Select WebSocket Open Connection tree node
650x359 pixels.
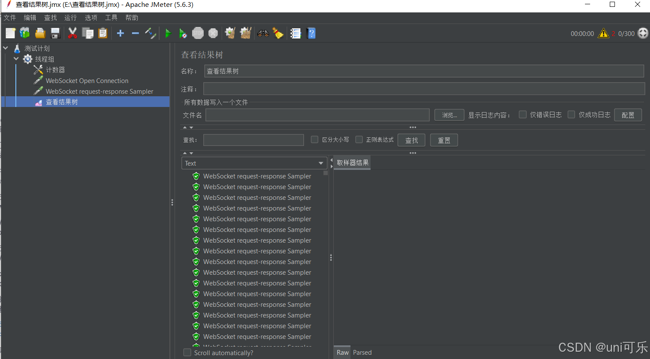coord(87,80)
